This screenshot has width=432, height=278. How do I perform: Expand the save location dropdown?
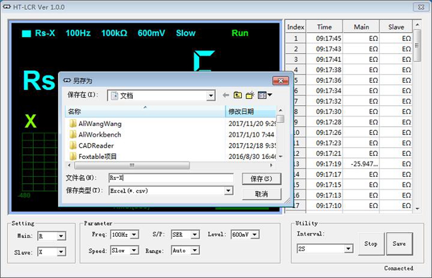(x=210, y=96)
